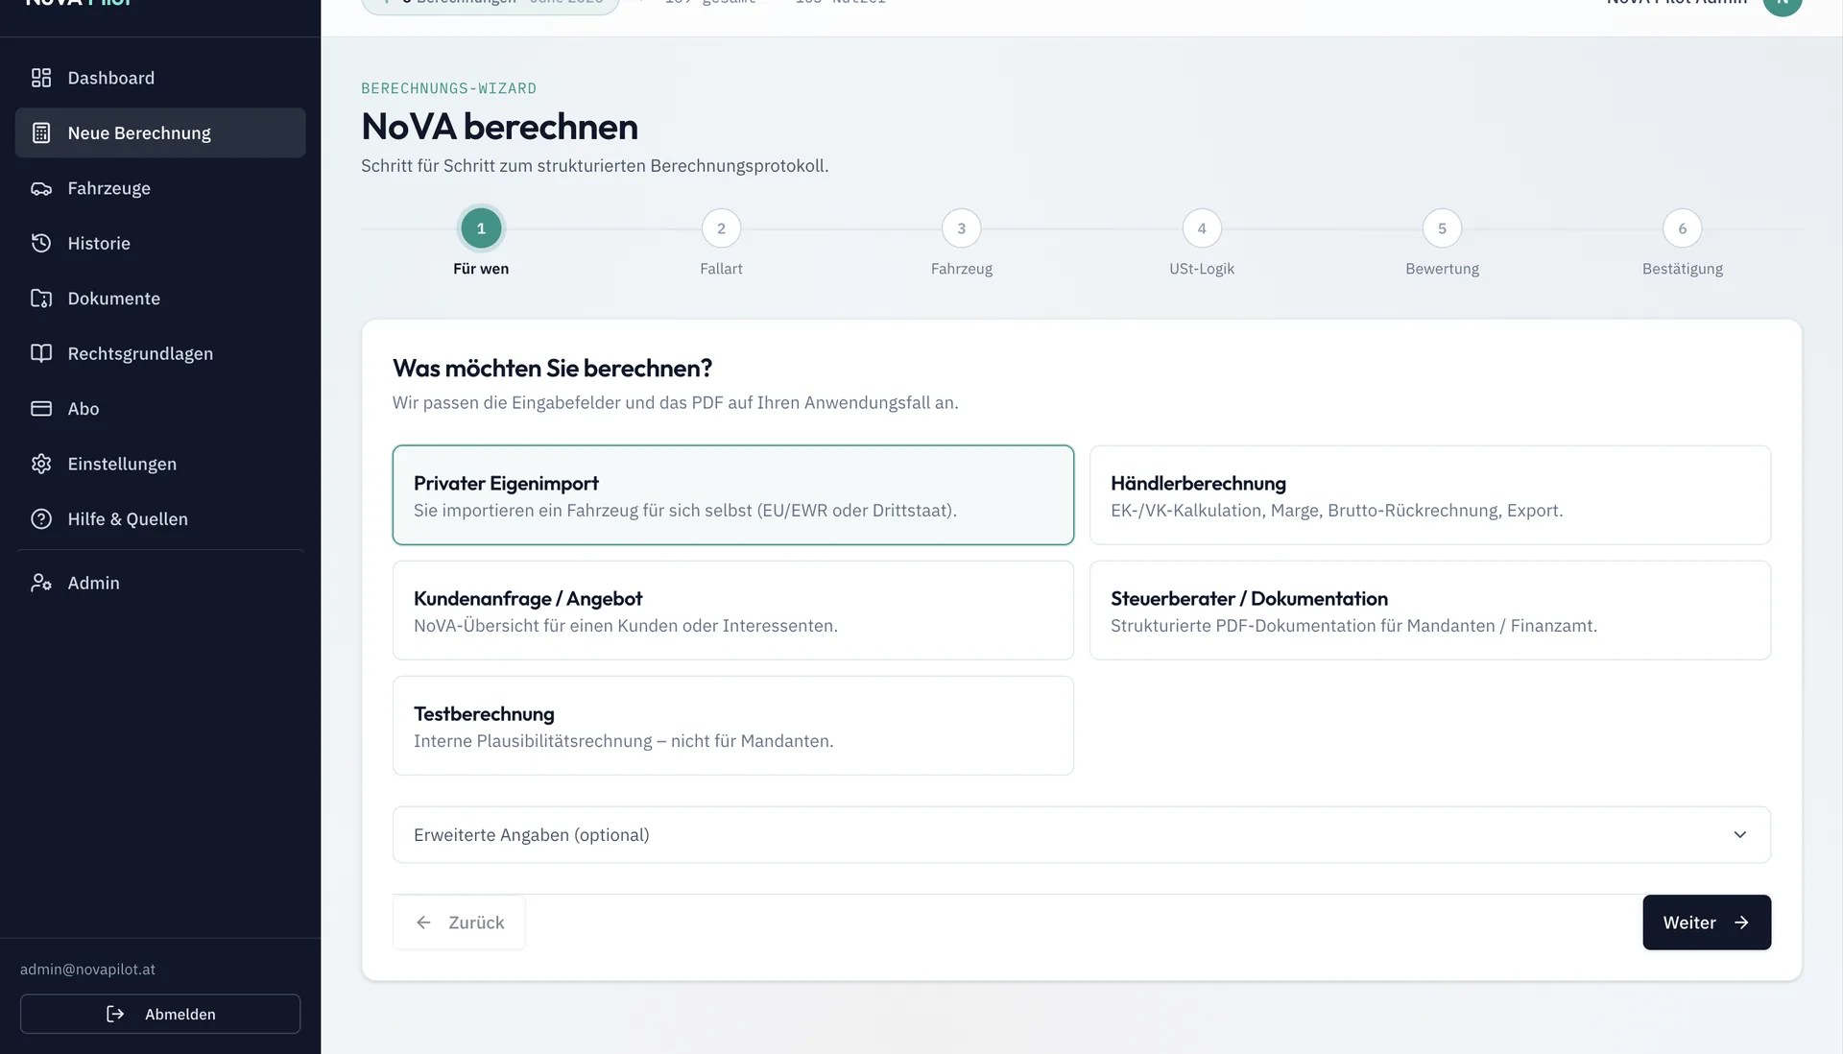
Task: Click the question mark icon for Hilfe
Action: (40, 519)
